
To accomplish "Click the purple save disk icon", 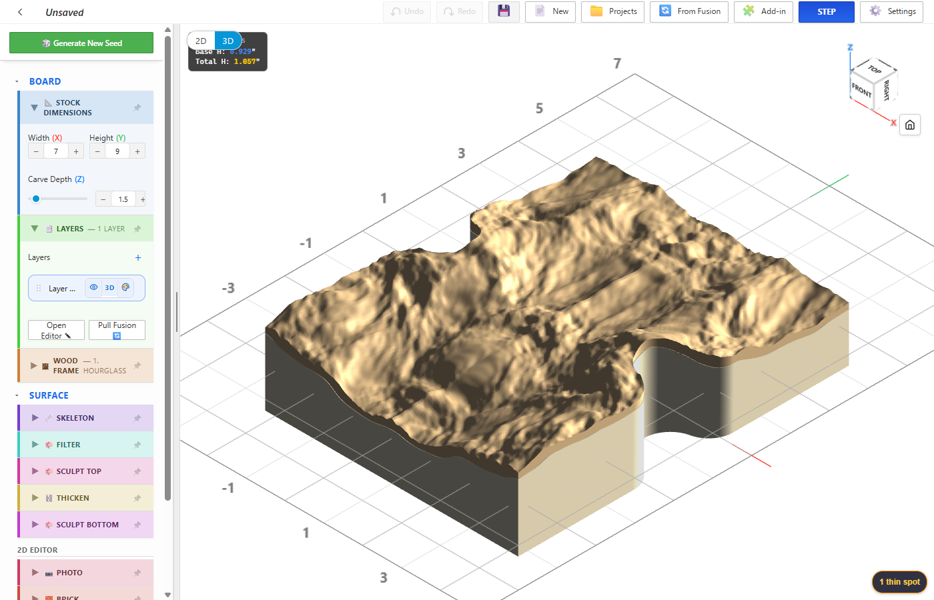I will 504,11.
